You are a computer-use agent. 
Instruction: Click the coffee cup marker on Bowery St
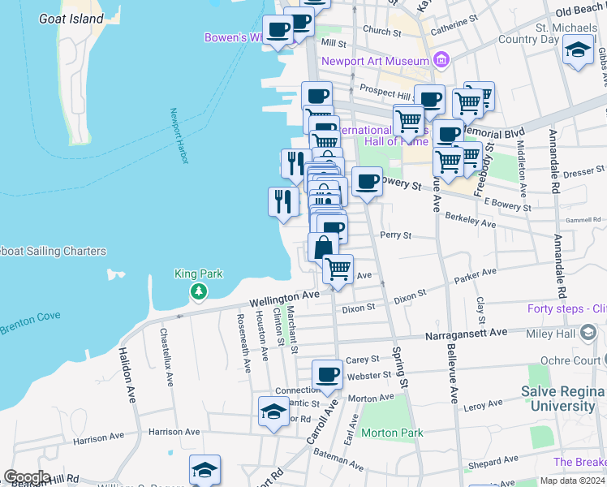[x=367, y=182]
